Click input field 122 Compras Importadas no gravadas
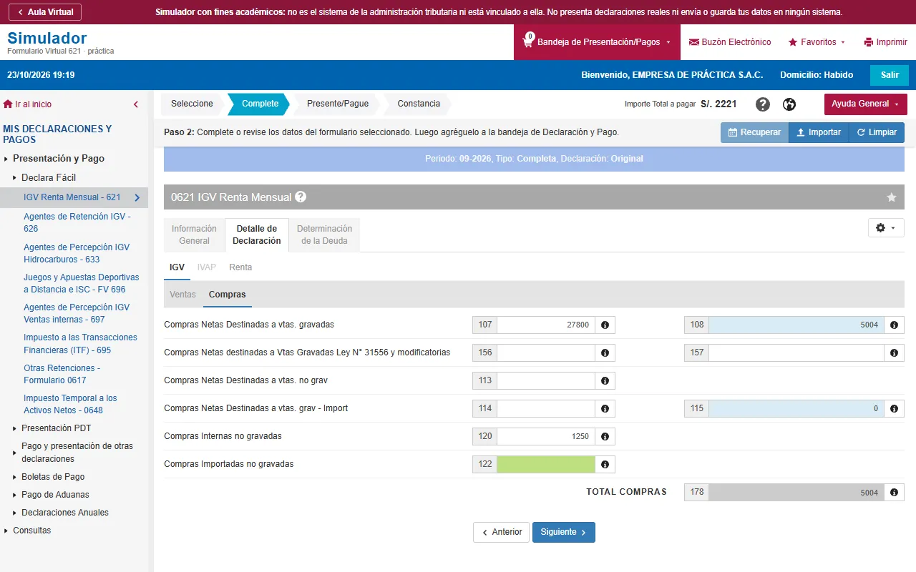 coord(546,464)
